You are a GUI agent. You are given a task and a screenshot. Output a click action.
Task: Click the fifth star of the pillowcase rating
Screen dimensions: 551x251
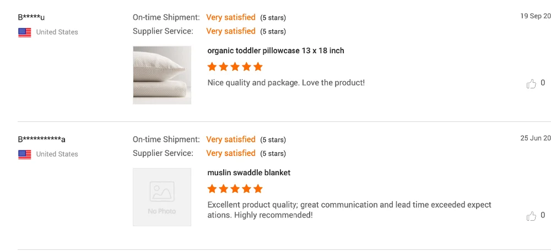pos(258,67)
